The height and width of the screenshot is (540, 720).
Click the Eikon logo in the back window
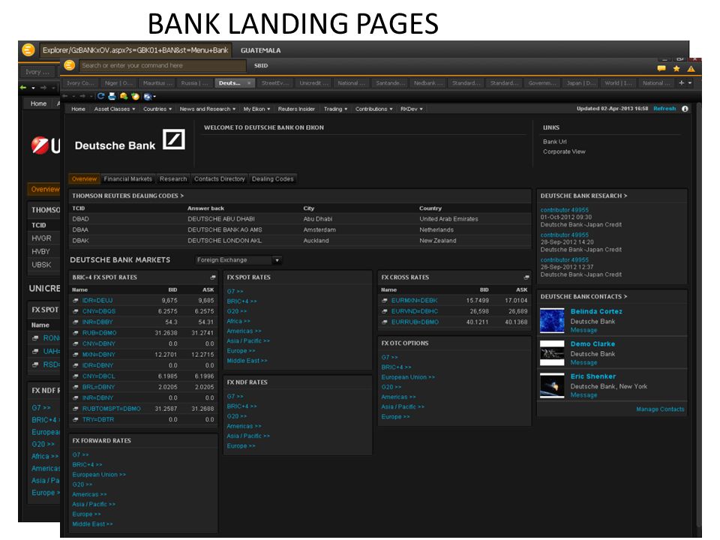click(x=28, y=49)
